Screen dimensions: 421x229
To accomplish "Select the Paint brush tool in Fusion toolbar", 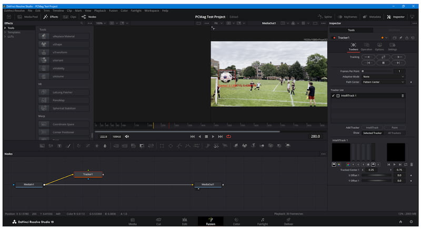I will [69, 145].
